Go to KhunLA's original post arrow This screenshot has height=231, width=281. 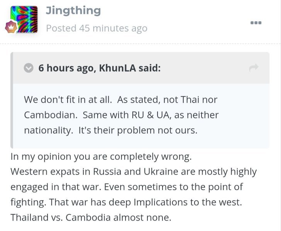(x=254, y=68)
